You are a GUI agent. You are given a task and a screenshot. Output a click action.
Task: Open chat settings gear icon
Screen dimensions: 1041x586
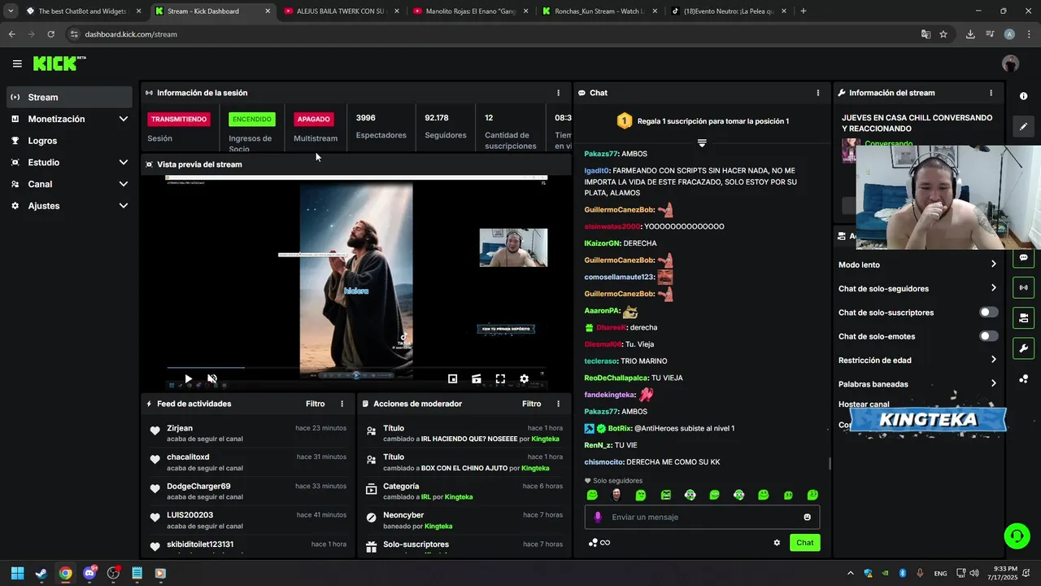pyautogui.click(x=777, y=543)
